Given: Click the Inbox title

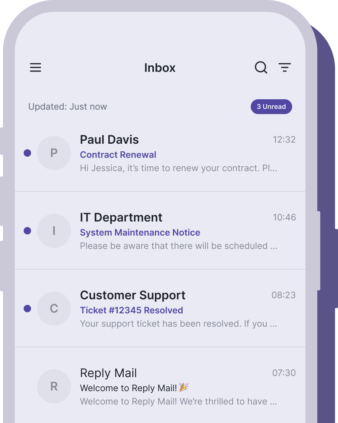Looking at the screenshot, I should 160,68.
